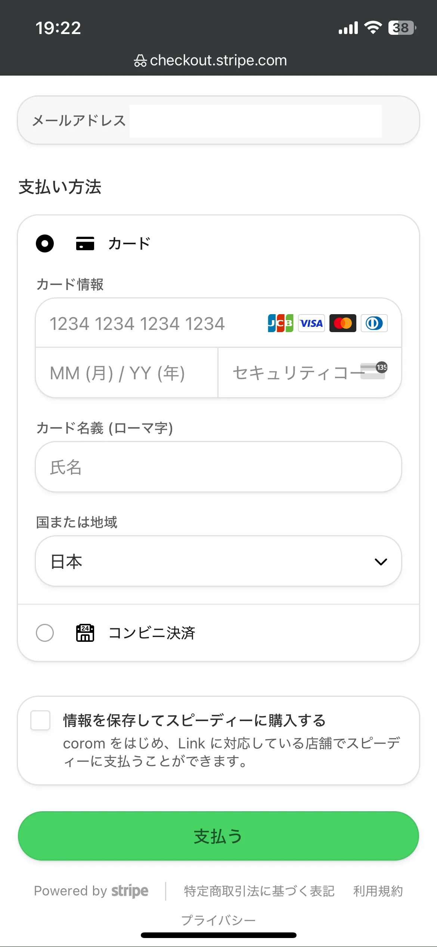This screenshot has height=947, width=437.
Task: Click the convenience store icon beside コンビニ決済
Action: 85,633
